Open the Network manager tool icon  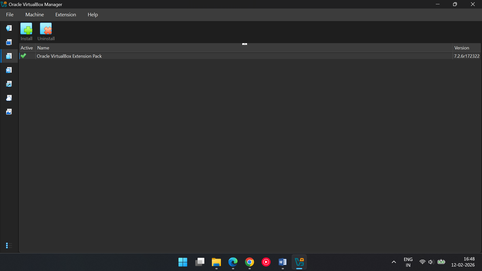coord(9,84)
